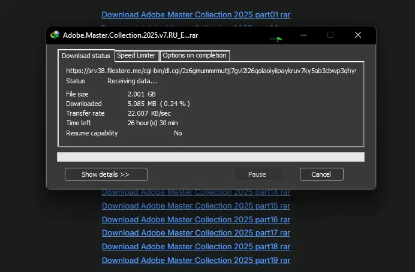Click the file size value '2.001 GB'
This screenshot has height=272, width=415.
(142, 94)
